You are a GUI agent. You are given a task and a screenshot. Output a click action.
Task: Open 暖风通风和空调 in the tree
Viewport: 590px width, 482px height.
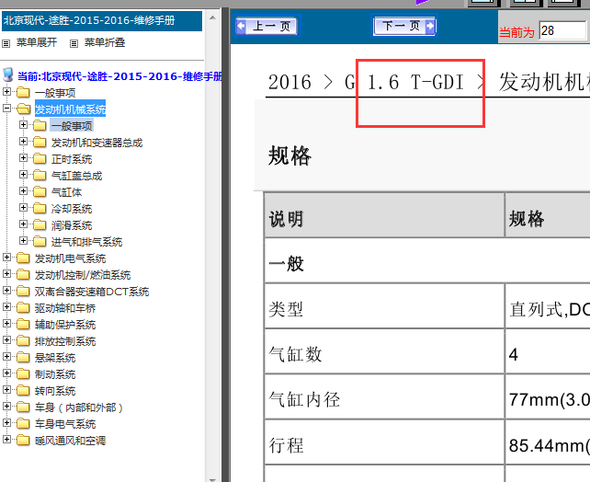pyautogui.click(x=70, y=441)
